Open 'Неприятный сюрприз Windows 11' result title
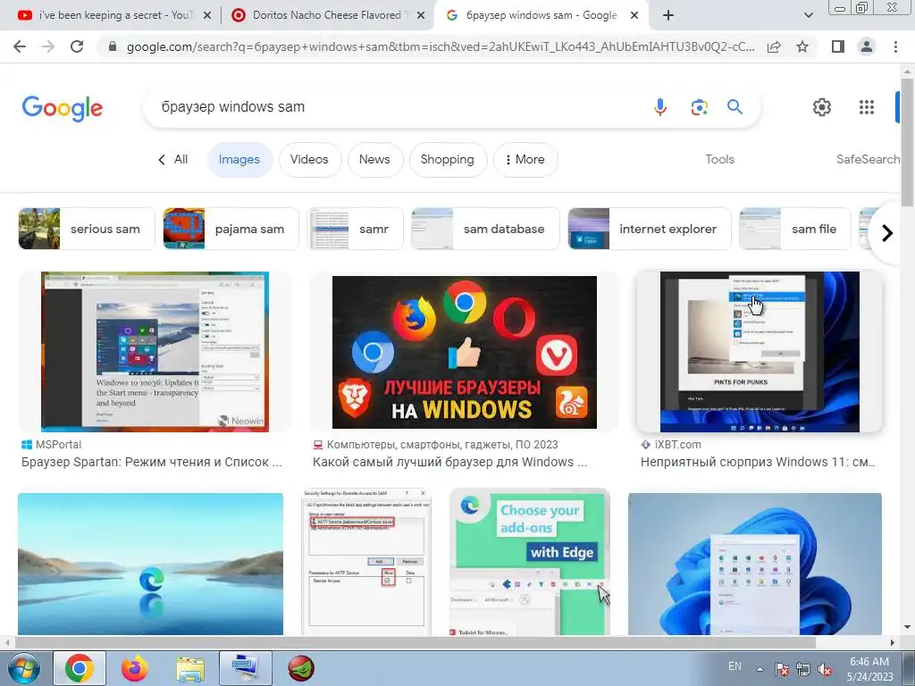 click(758, 462)
